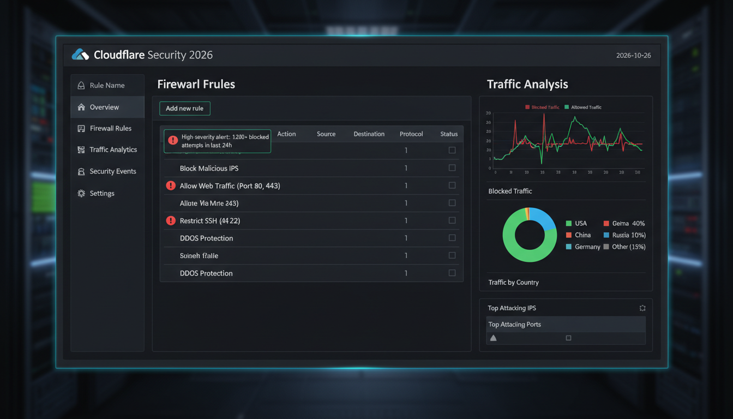This screenshot has height=419, width=733.
Task: Click the Security Events lock icon
Action: coord(81,171)
